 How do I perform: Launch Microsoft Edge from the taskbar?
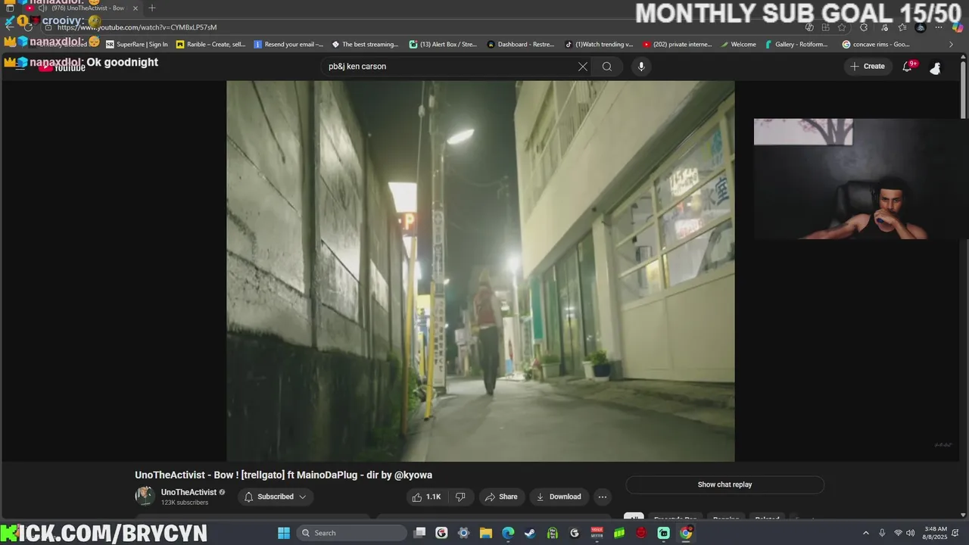[x=508, y=533]
